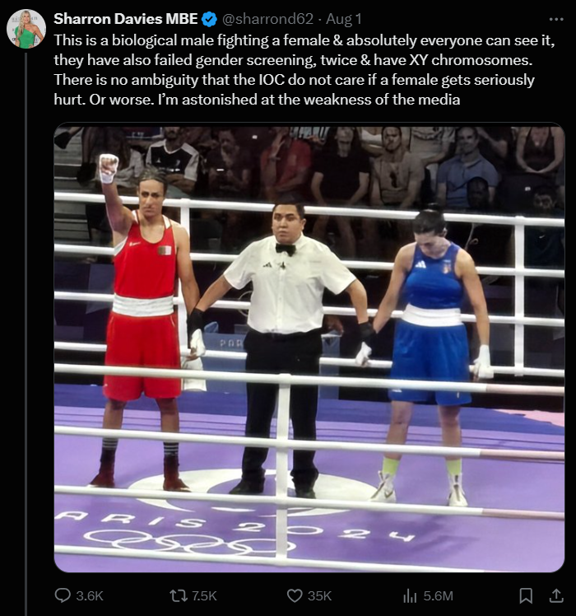Open the post by clicking its text
This screenshot has height=616, width=576.
click(x=304, y=70)
